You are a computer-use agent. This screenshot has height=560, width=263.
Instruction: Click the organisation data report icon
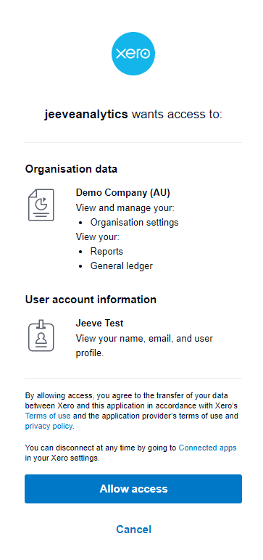point(41,205)
